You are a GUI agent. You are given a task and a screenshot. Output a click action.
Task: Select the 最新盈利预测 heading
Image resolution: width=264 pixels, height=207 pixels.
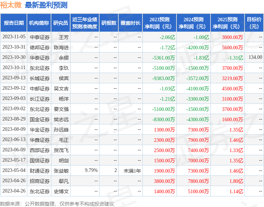46,5
